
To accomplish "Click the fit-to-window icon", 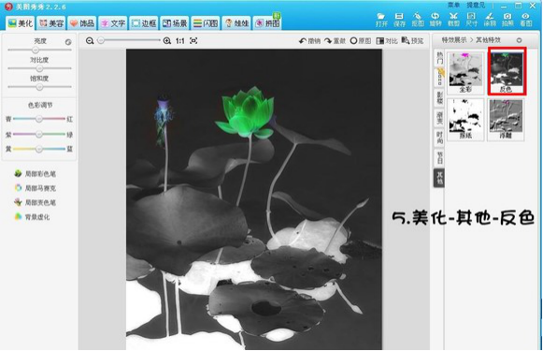I will (193, 40).
